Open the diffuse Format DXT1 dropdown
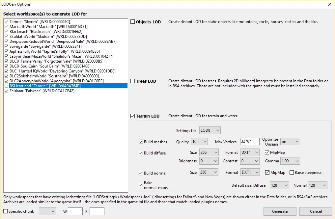Screen dimensions: 335x219 (250, 152)
